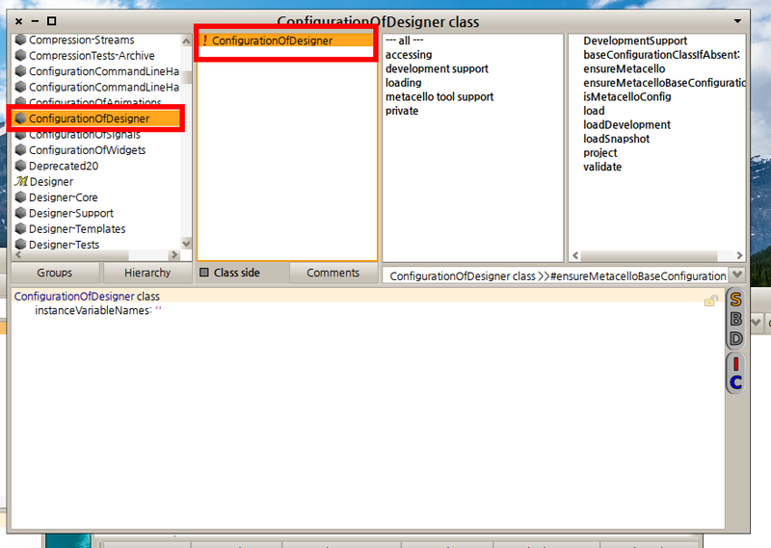Click the D decompile view icon

tap(735, 339)
